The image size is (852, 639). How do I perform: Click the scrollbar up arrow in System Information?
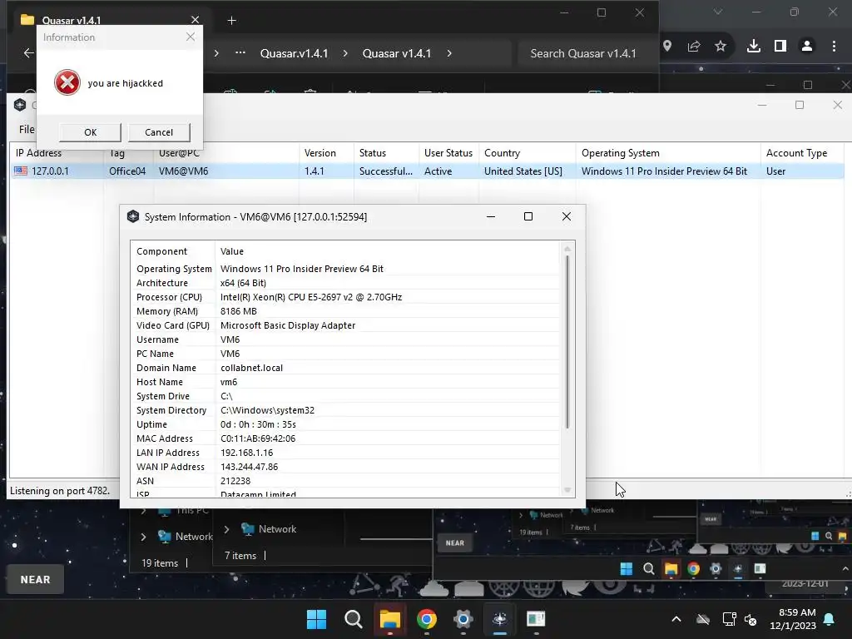(567, 249)
